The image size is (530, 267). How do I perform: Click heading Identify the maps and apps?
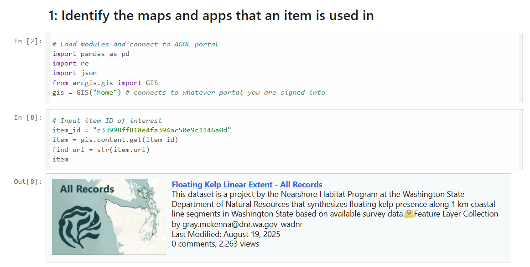click(211, 15)
